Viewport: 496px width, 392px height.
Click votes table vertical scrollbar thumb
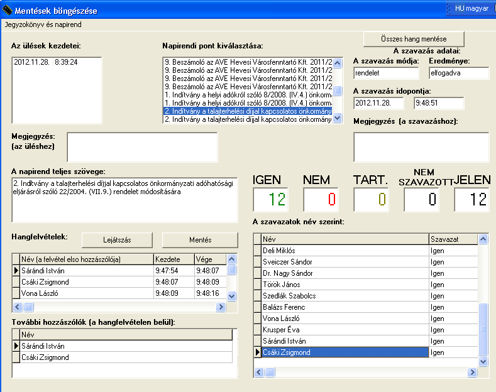[483, 329]
